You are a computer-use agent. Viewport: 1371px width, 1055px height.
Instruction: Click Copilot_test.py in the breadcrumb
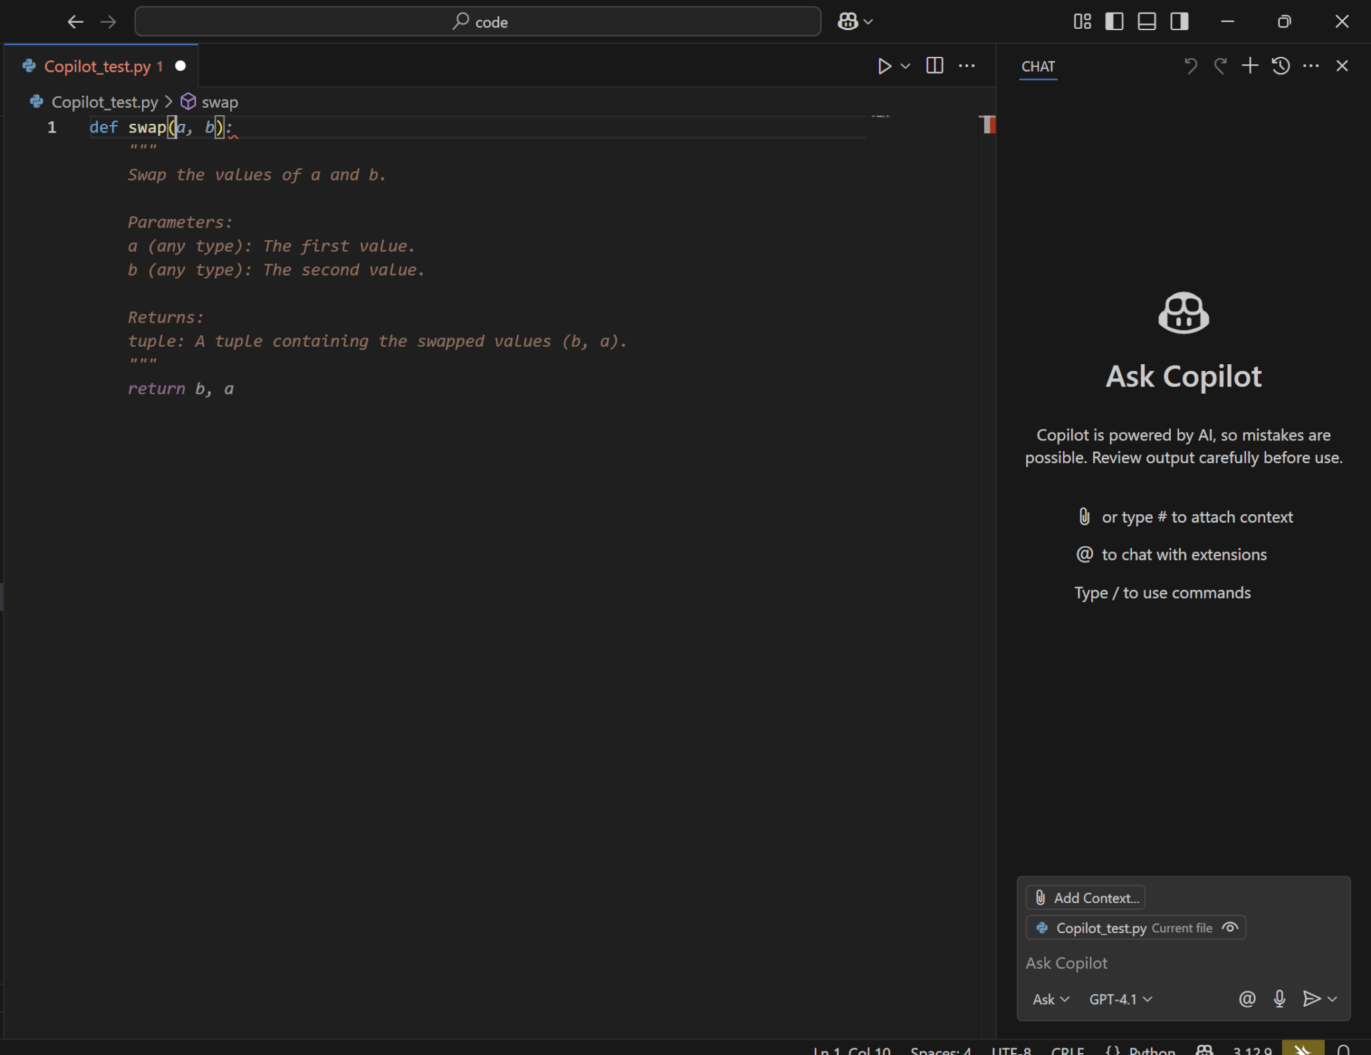point(104,102)
